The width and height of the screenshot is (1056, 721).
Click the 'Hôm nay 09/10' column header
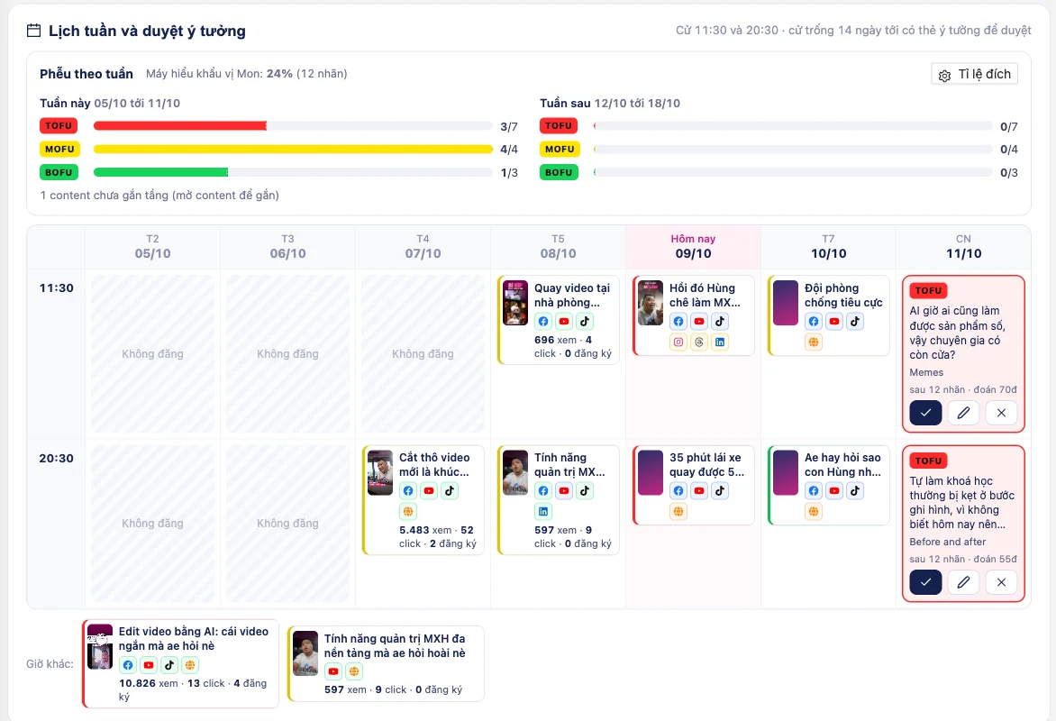693,247
